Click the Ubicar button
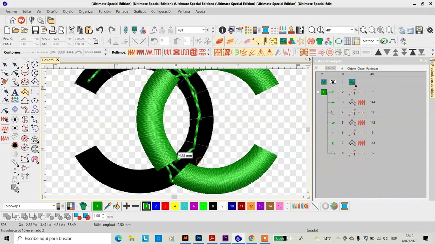 coord(330,68)
